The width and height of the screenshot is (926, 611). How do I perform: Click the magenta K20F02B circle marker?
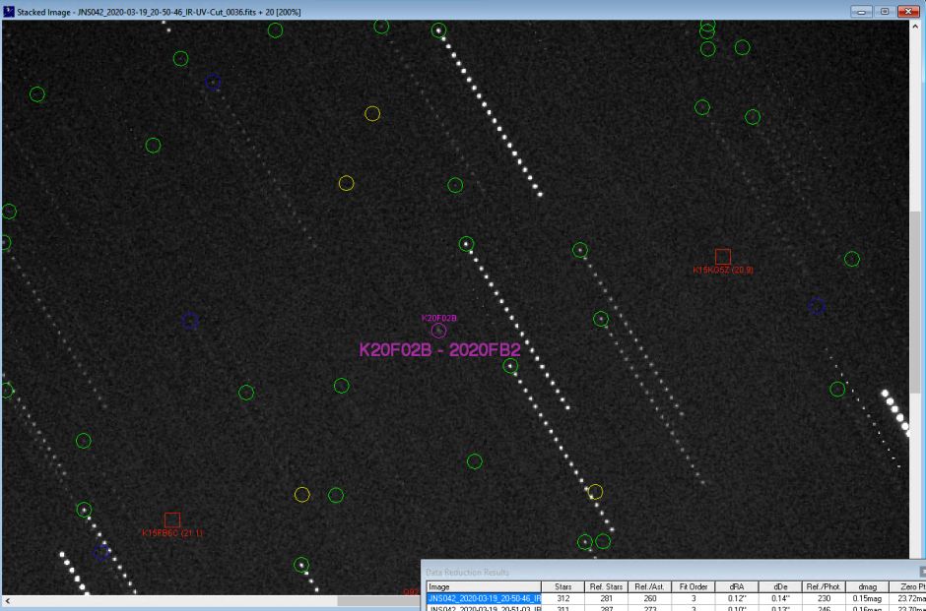coord(438,331)
